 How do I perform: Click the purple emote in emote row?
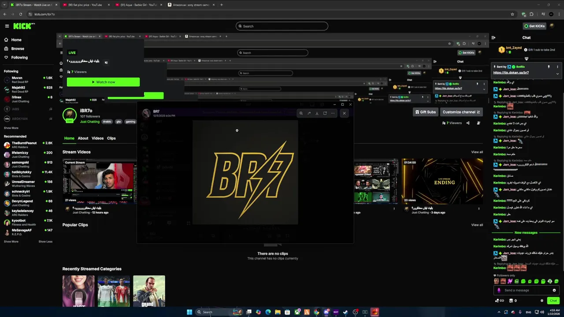tap(510, 281)
